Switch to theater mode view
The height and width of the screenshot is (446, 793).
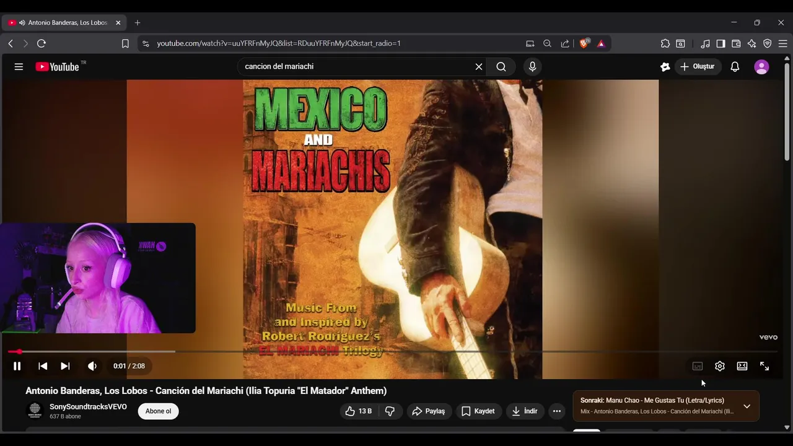click(x=742, y=366)
